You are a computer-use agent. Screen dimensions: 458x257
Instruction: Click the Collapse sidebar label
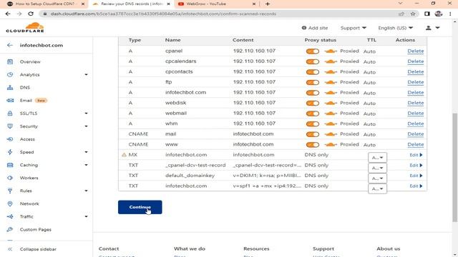coord(38,249)
